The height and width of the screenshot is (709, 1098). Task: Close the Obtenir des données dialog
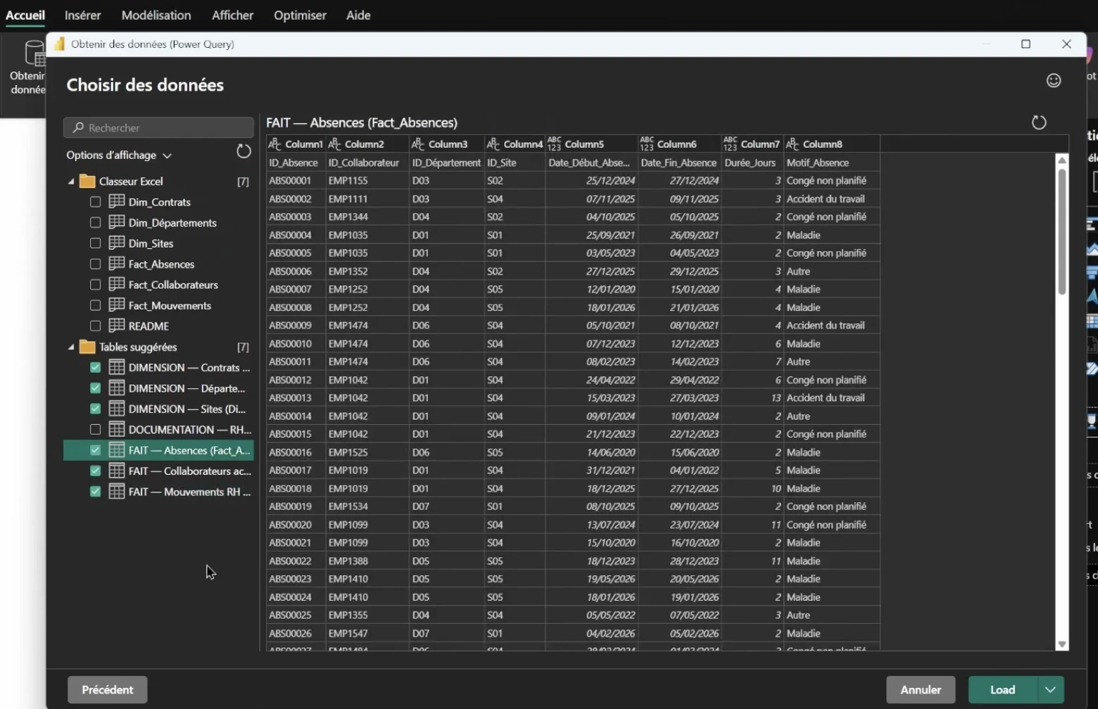tap(1066, 44)
